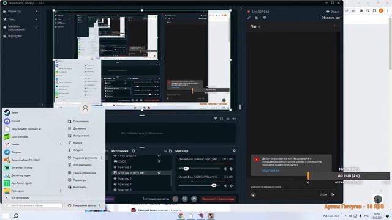Click Обновить чат link

coord(331,18)
